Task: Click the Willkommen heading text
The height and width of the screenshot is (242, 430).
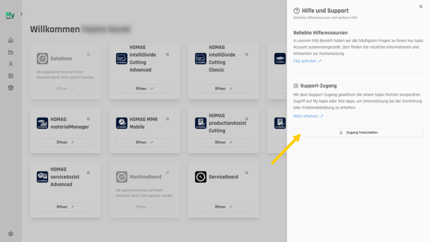Action: point(55,29)
